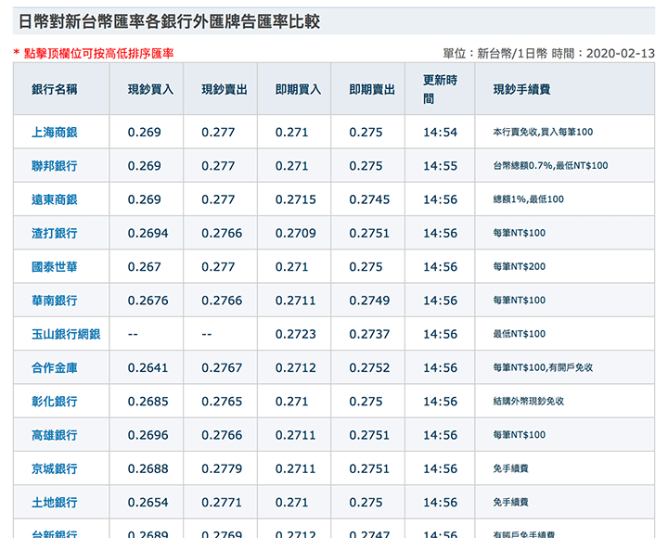Select 遠東商銀 spot sell rate 0.2745
This screenshot has width=668, height=538.
tap(369, 199)
